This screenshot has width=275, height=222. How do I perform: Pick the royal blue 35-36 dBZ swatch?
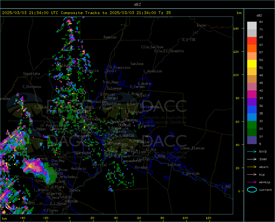click(x=252, y=110)
